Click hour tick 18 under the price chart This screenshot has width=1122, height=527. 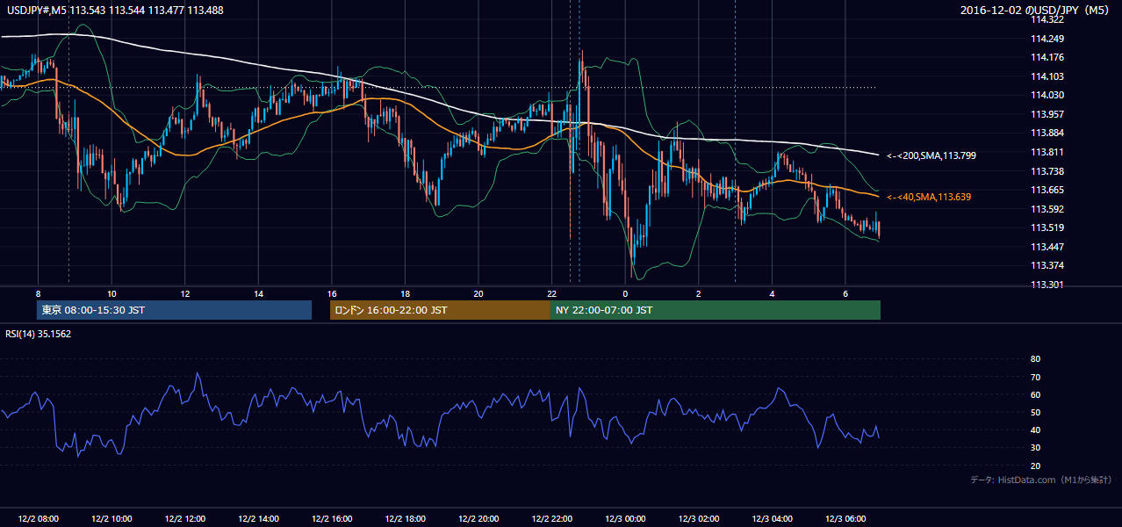point(405,292)
